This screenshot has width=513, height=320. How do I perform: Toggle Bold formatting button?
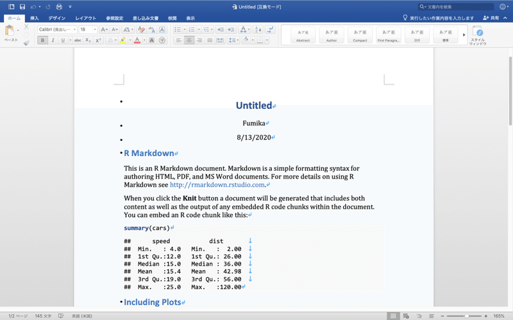(x=42, y=40)
